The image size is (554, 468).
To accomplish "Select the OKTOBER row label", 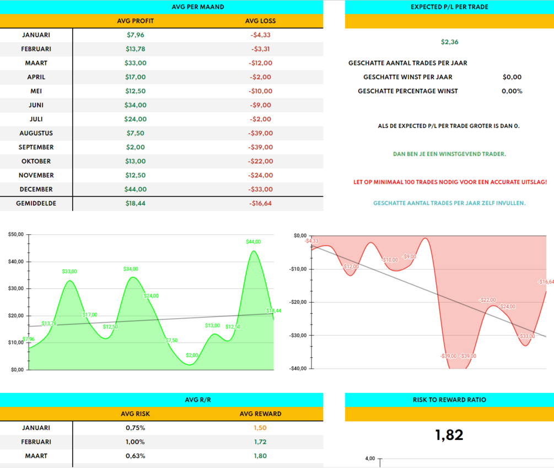I will coord(36,162).
